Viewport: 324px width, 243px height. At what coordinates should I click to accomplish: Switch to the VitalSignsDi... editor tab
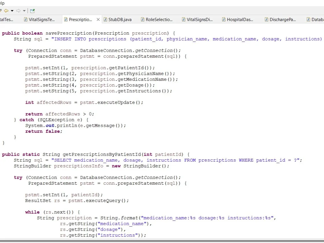197,19
